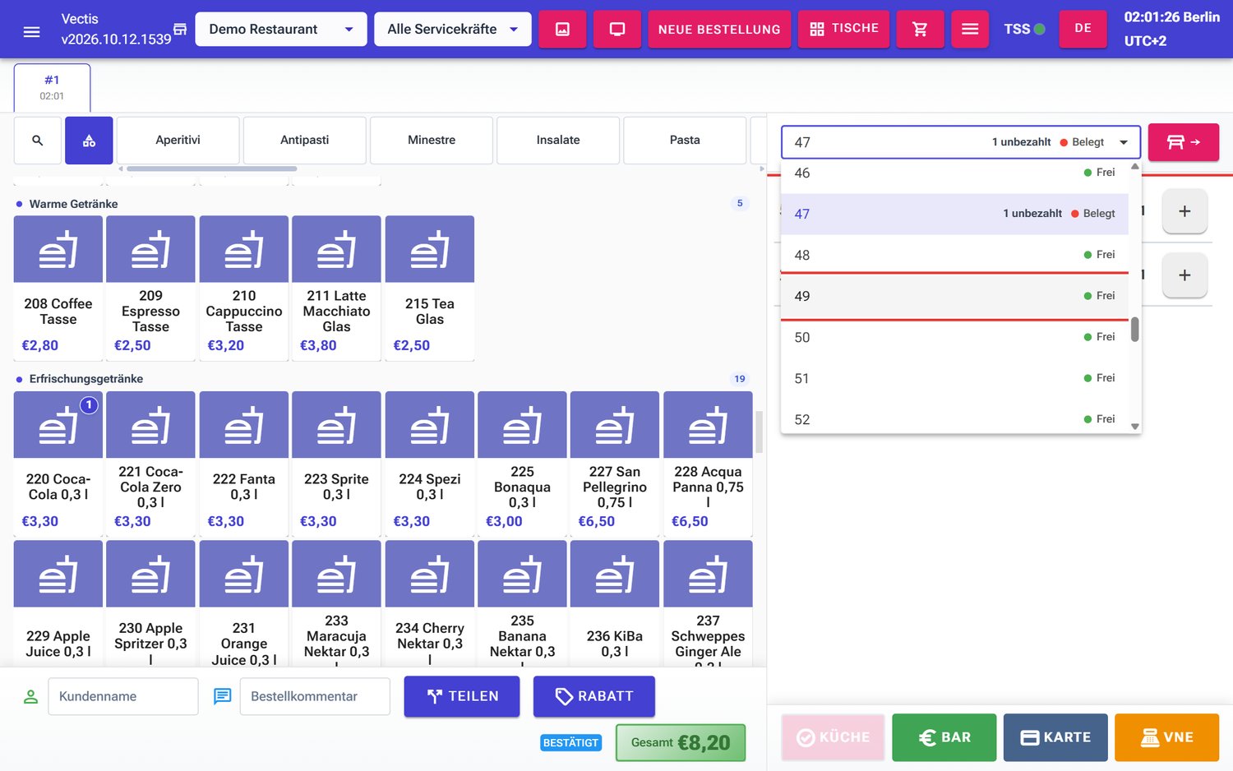
Task: Select order tab #1
Action: coord(52,87)
